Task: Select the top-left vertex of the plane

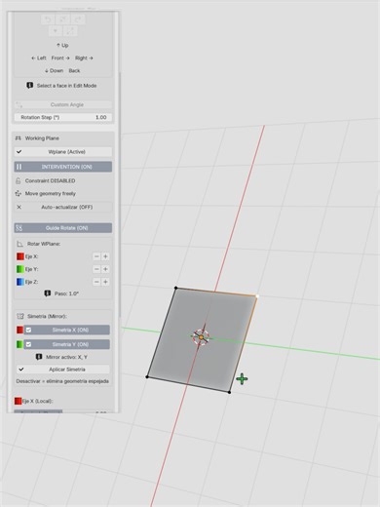Action: pyautogui.click(x=176, y=288)
